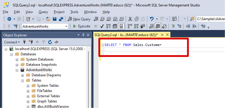Image resolution: width=225 pixels, height=108 pixels.
Task: Switch output to Results to Grid
Action: [x=158, y=26]
